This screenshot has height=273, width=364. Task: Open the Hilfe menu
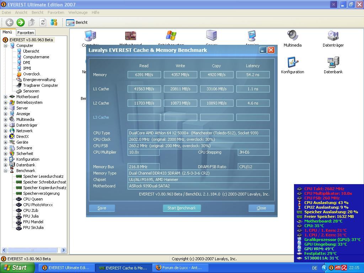(95, 12)
